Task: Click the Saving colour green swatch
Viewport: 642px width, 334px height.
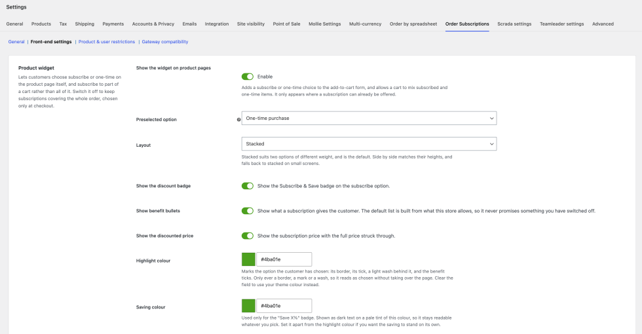Action: click(x=248, y=306)
